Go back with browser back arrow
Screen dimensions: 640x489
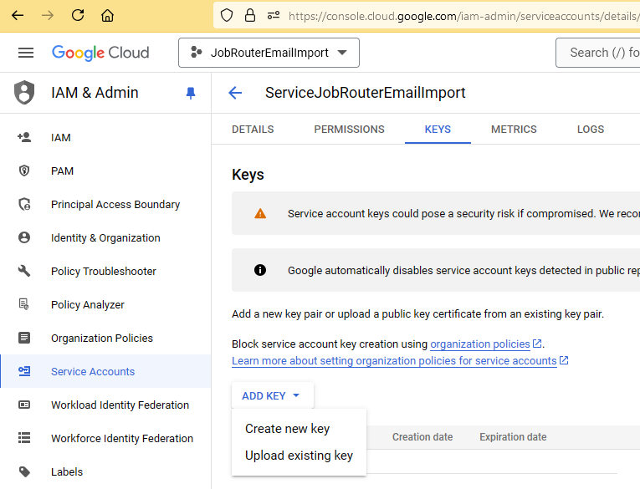[18, 16]
